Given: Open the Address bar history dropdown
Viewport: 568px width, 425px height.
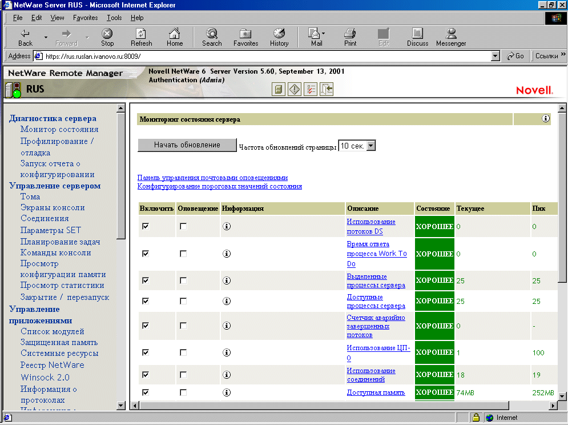Looking at the screenshot, I should click(x=496, y=56).
